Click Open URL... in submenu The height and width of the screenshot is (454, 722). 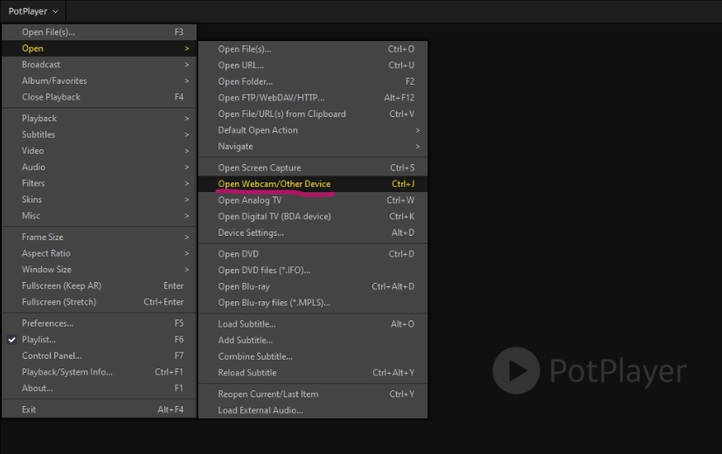tap(241, 65)
